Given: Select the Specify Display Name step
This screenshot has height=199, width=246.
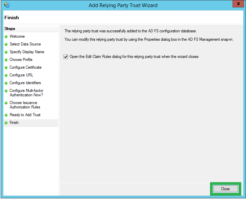Looking at the screenshot, I should click(x=27, y=52).
